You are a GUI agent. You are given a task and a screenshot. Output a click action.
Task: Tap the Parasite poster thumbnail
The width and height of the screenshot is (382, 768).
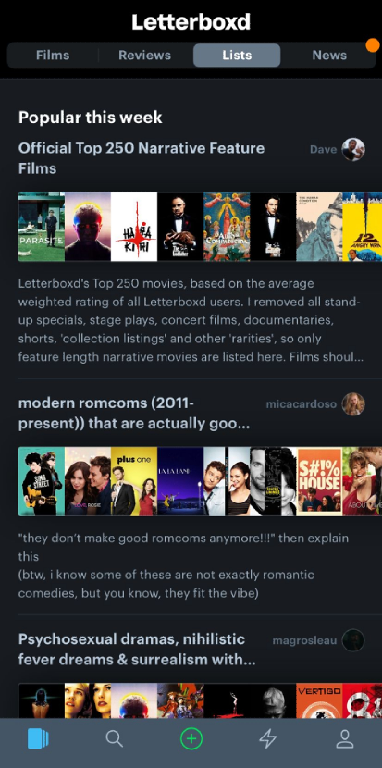[x=41, y=227]
